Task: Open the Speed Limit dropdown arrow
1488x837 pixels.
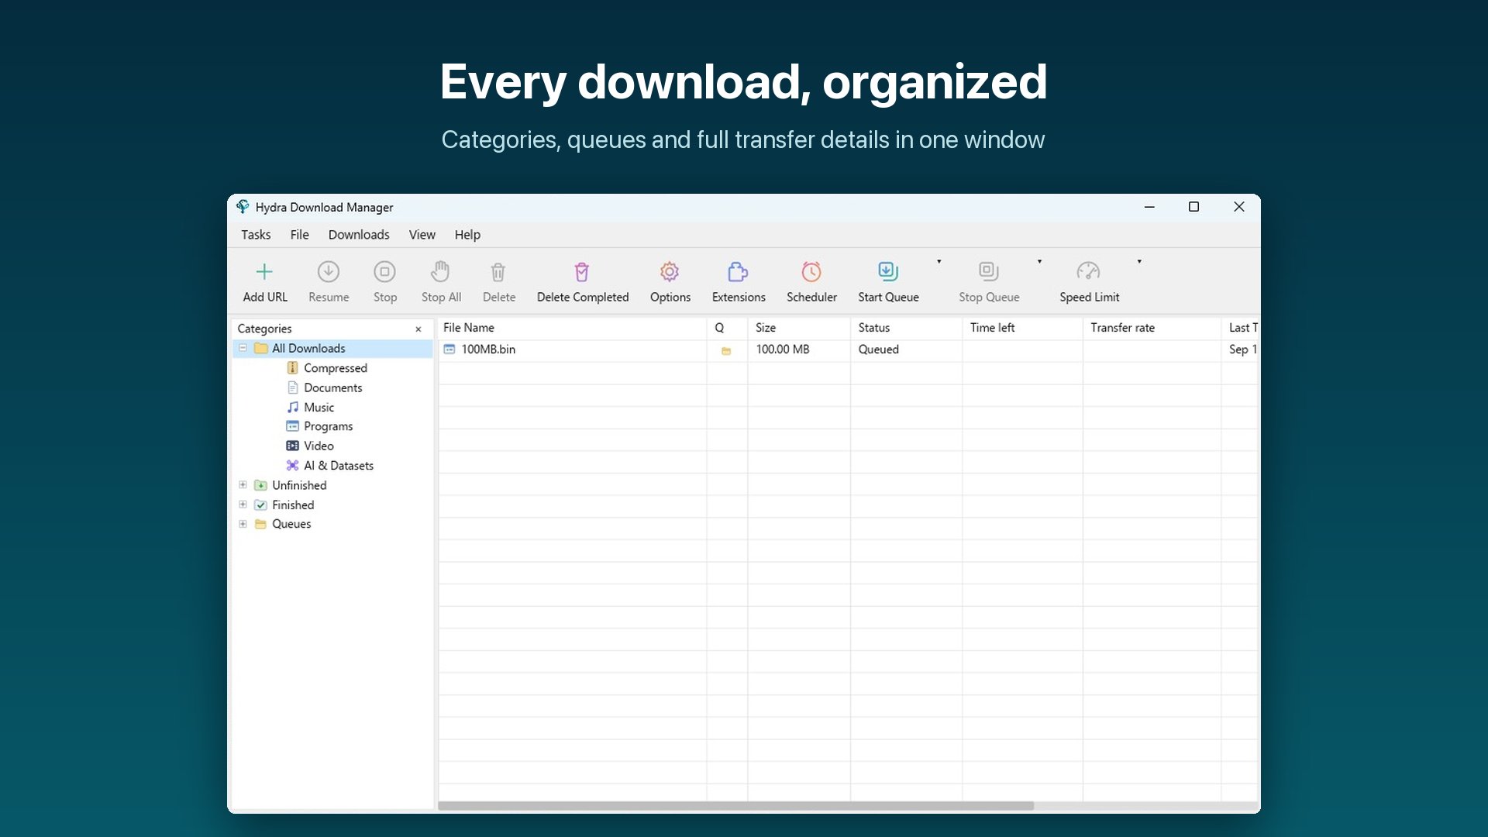Action: (x=1139, y=262)
